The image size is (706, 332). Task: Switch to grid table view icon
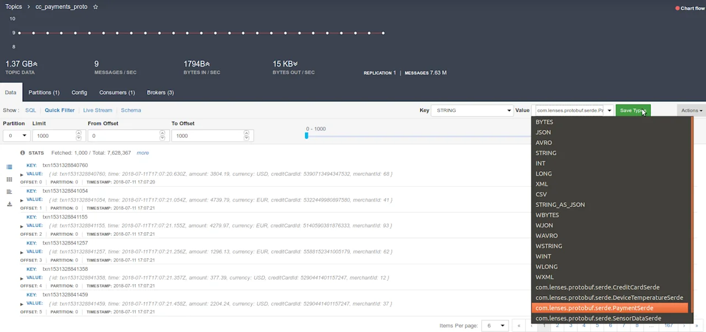pyautogui.click(x=9, y=179)
